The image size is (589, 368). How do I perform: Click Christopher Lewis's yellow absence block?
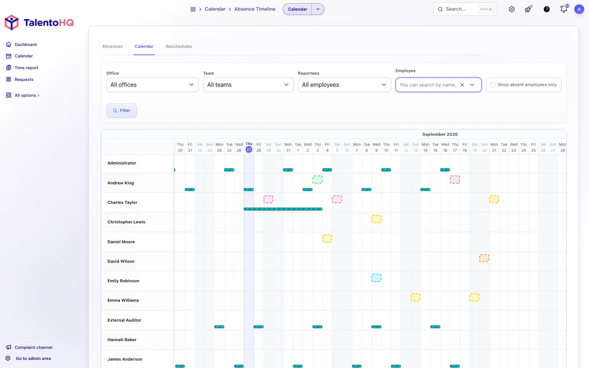tap(376, 219)
